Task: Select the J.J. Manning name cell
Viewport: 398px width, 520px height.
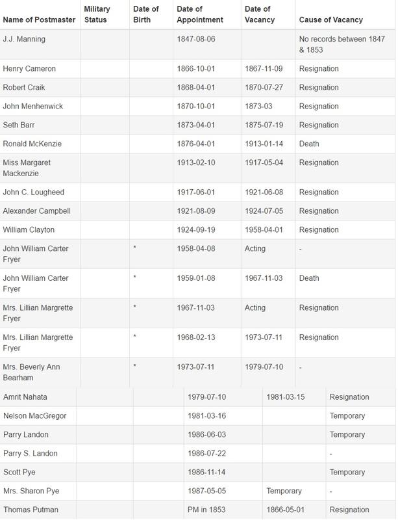Action: pyautogui.click(x=24, y=40)
